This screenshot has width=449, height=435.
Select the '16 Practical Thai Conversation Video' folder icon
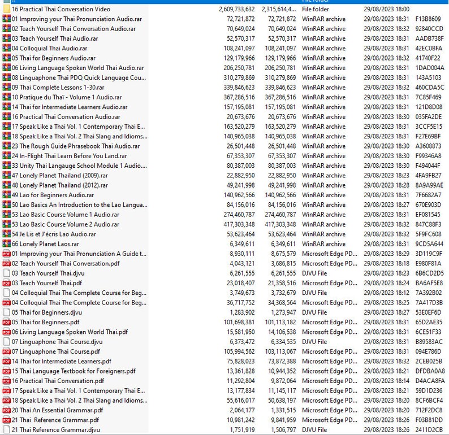(7, 9)
